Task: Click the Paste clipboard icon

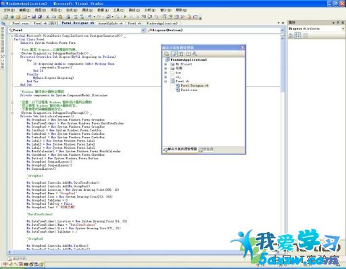Action: point(60,17)
